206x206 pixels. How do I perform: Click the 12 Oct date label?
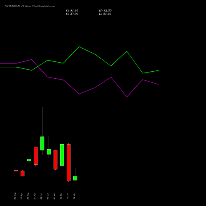click(x=61, y=196)
